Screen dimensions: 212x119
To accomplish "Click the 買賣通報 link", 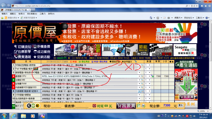I will coord(23,57).
